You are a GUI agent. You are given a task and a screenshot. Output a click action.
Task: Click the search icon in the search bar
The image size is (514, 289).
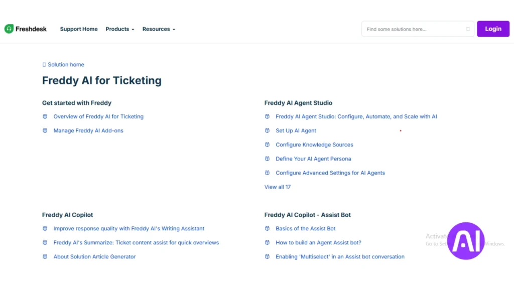(467, 29)
